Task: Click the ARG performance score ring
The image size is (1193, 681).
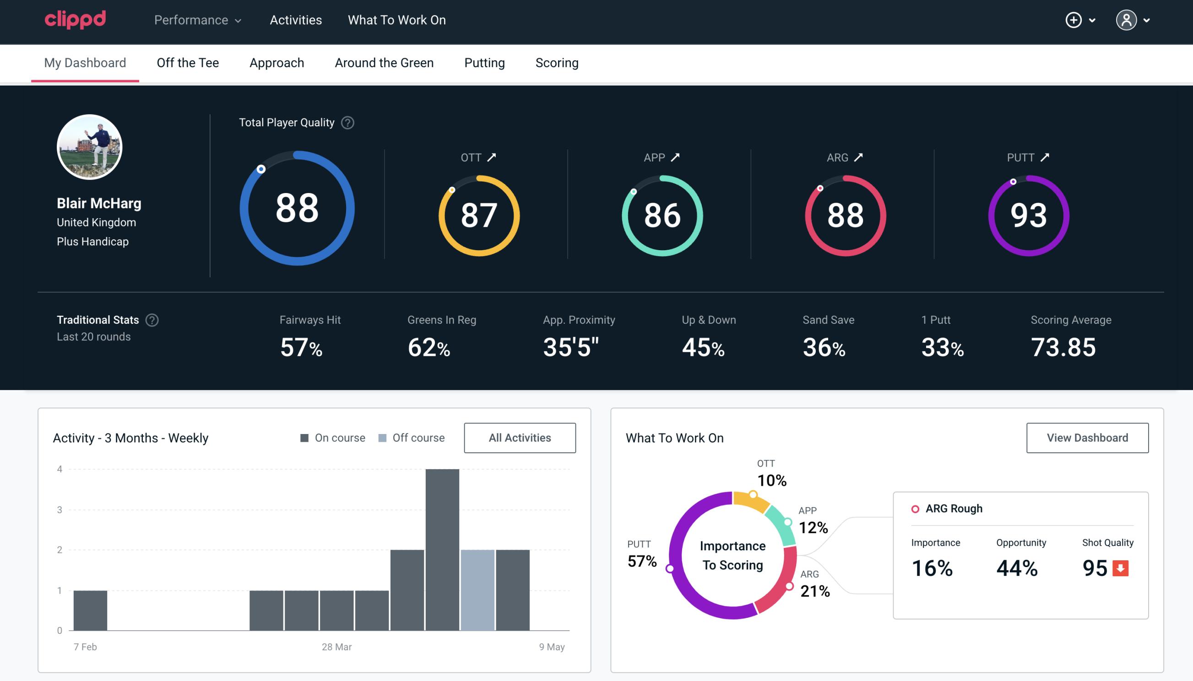Action: coord(845,214)
